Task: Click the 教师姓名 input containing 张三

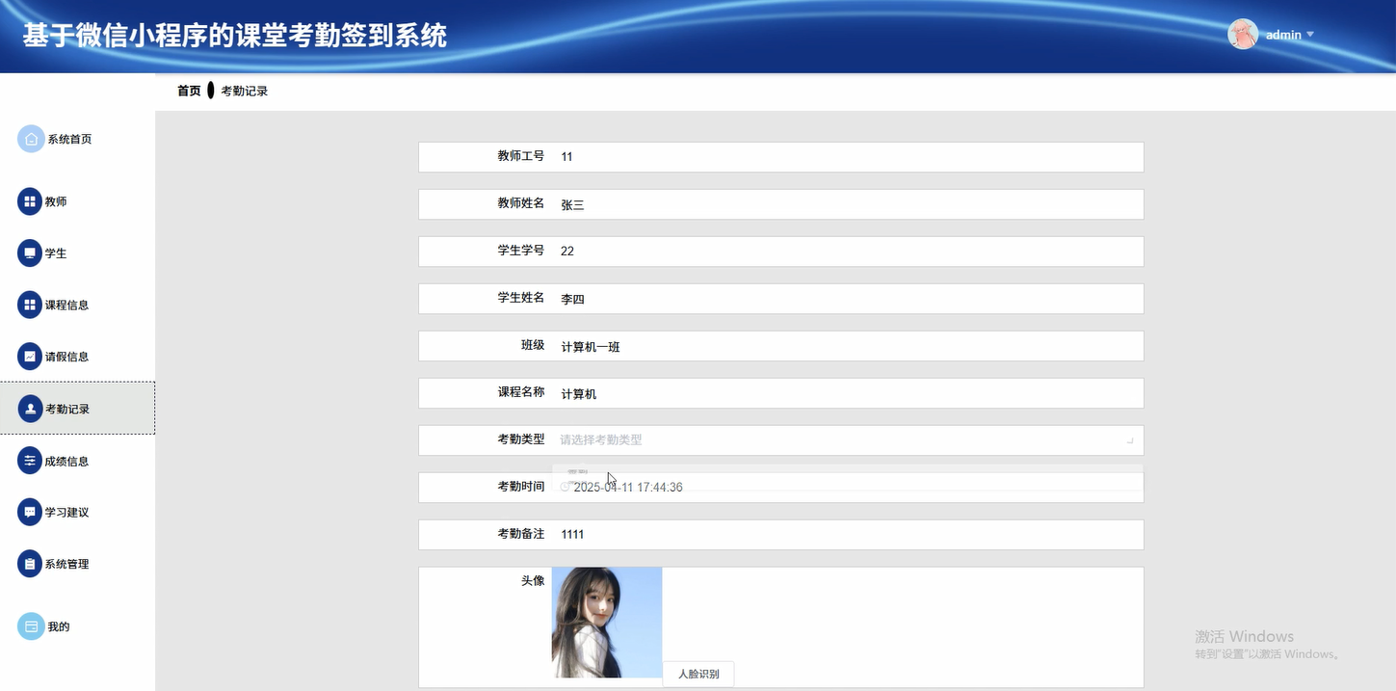Action: point(848,204)
